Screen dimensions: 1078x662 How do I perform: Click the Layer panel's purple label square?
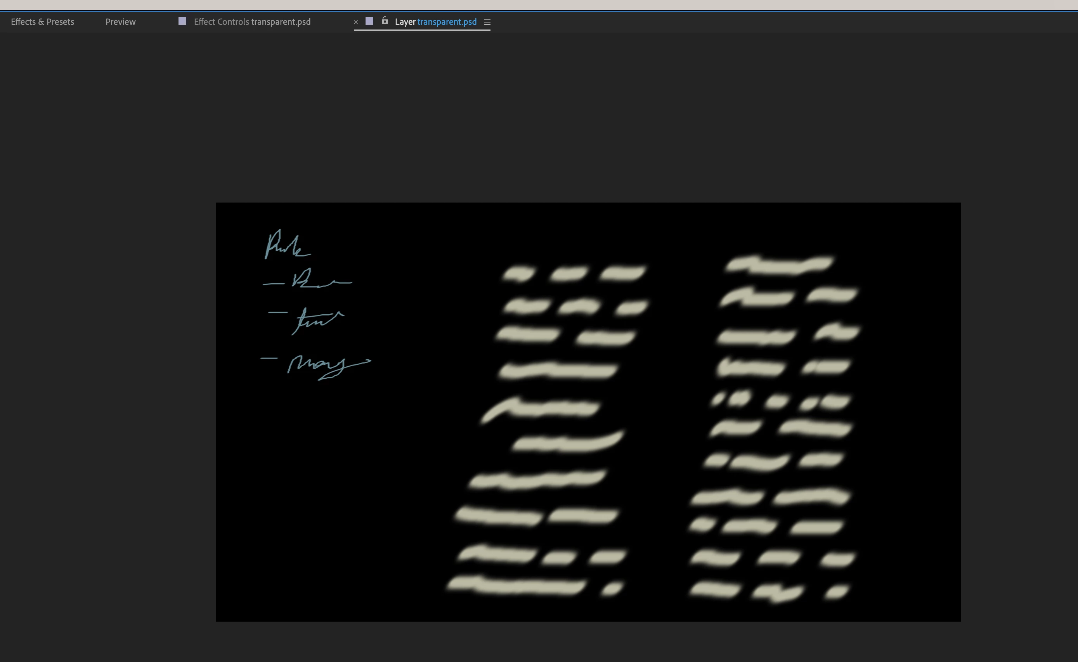[x=369, y=21]
